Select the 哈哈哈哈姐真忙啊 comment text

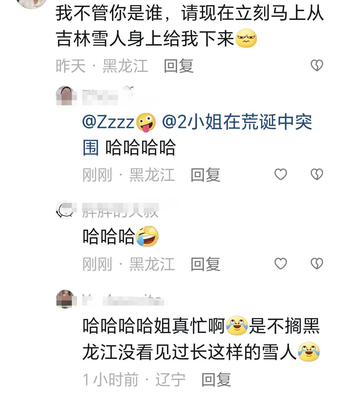click(201, 339)
